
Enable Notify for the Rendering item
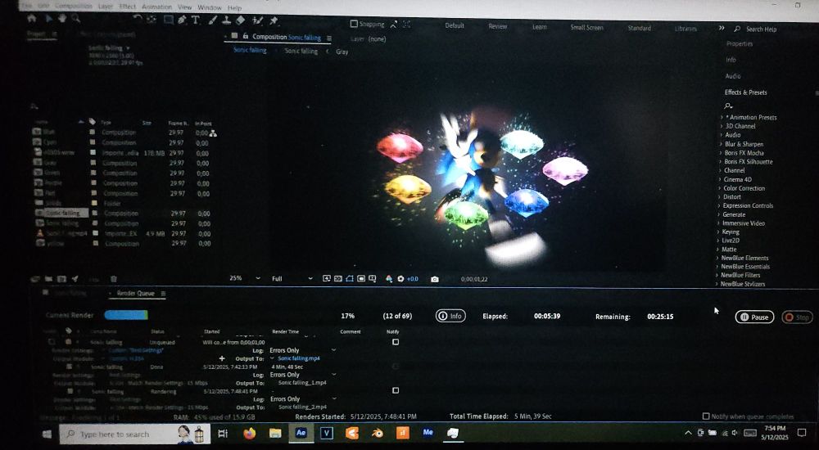(x=396, y=390)
